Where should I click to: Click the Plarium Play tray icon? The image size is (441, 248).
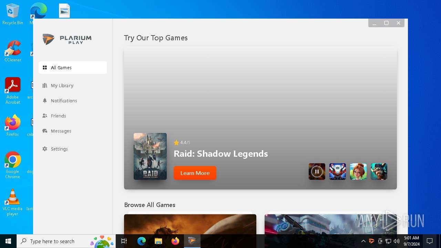[x=371, y=241]
